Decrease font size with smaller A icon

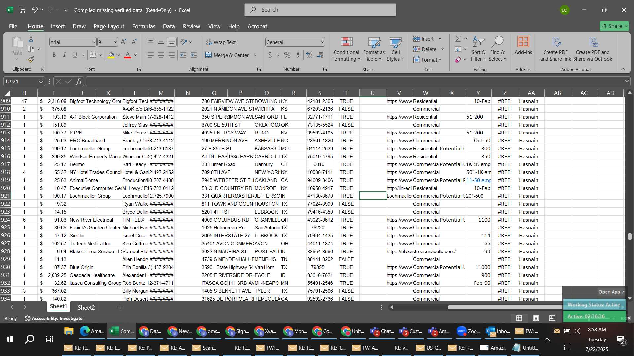[134, 42]
